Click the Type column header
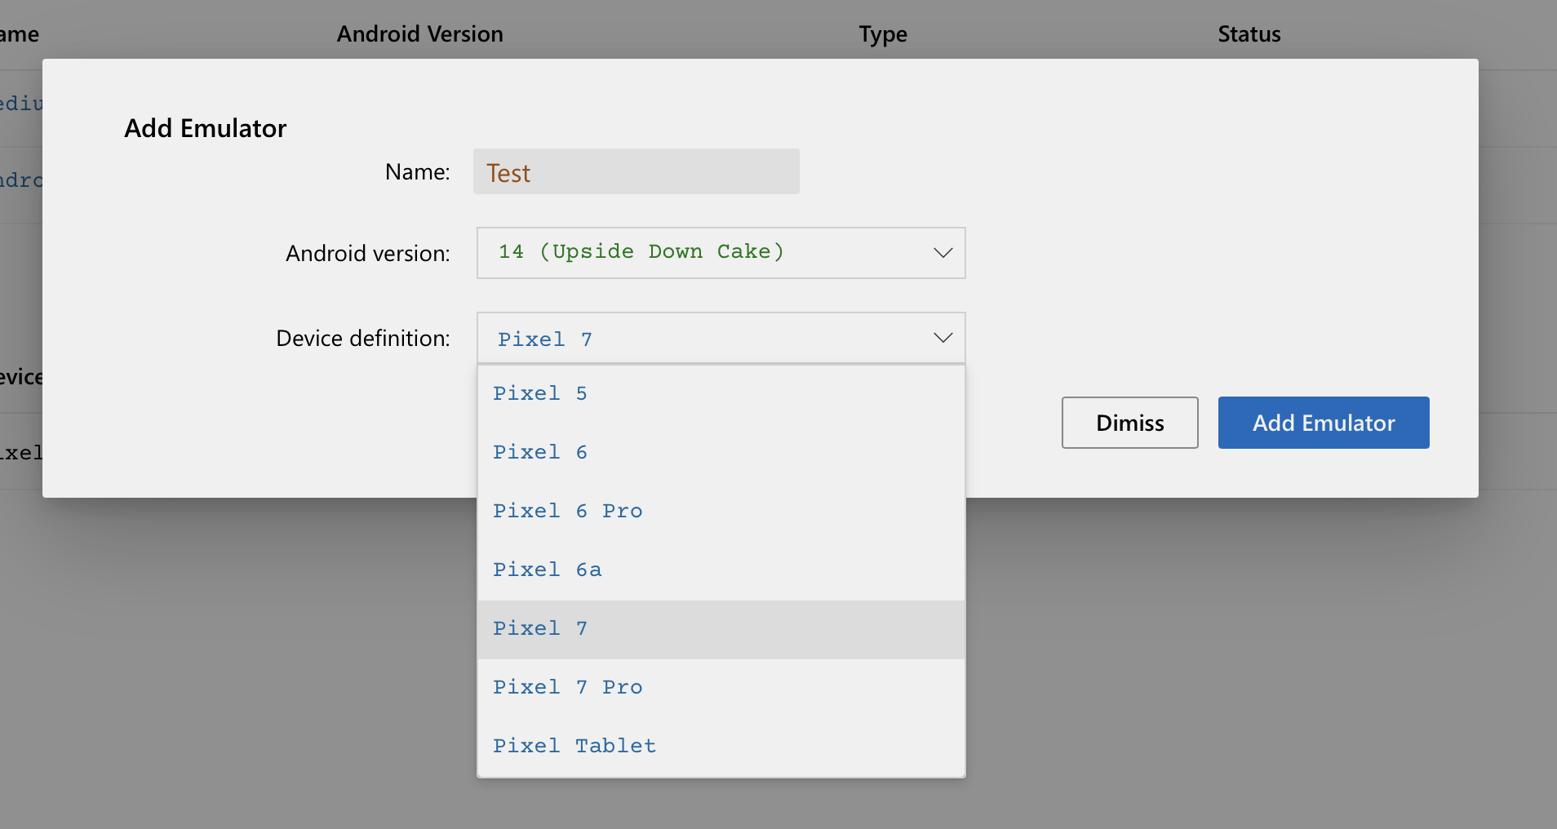The image size is (1557, 829). click(x=881, y=33)
